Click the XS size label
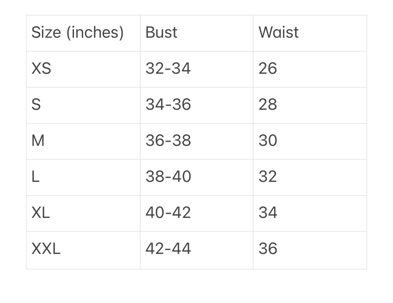This screenshot has width=393, height=303. click(41, 69)
